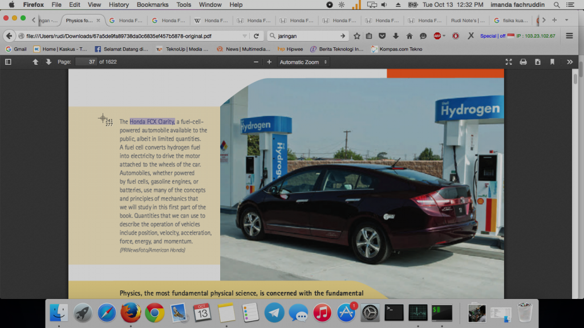This screenshot has height=328, width=584.
Task: Go to the previous PDF page
Action: click(35, 61)
